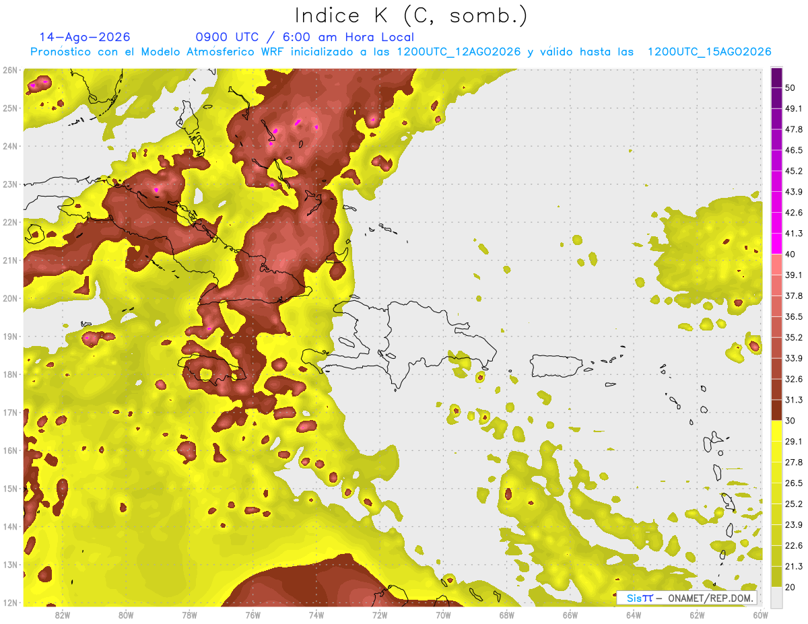This screenshot has width=808, height=624.
Task: Click the colorbar value '33.9'
Action: point(794,358)
